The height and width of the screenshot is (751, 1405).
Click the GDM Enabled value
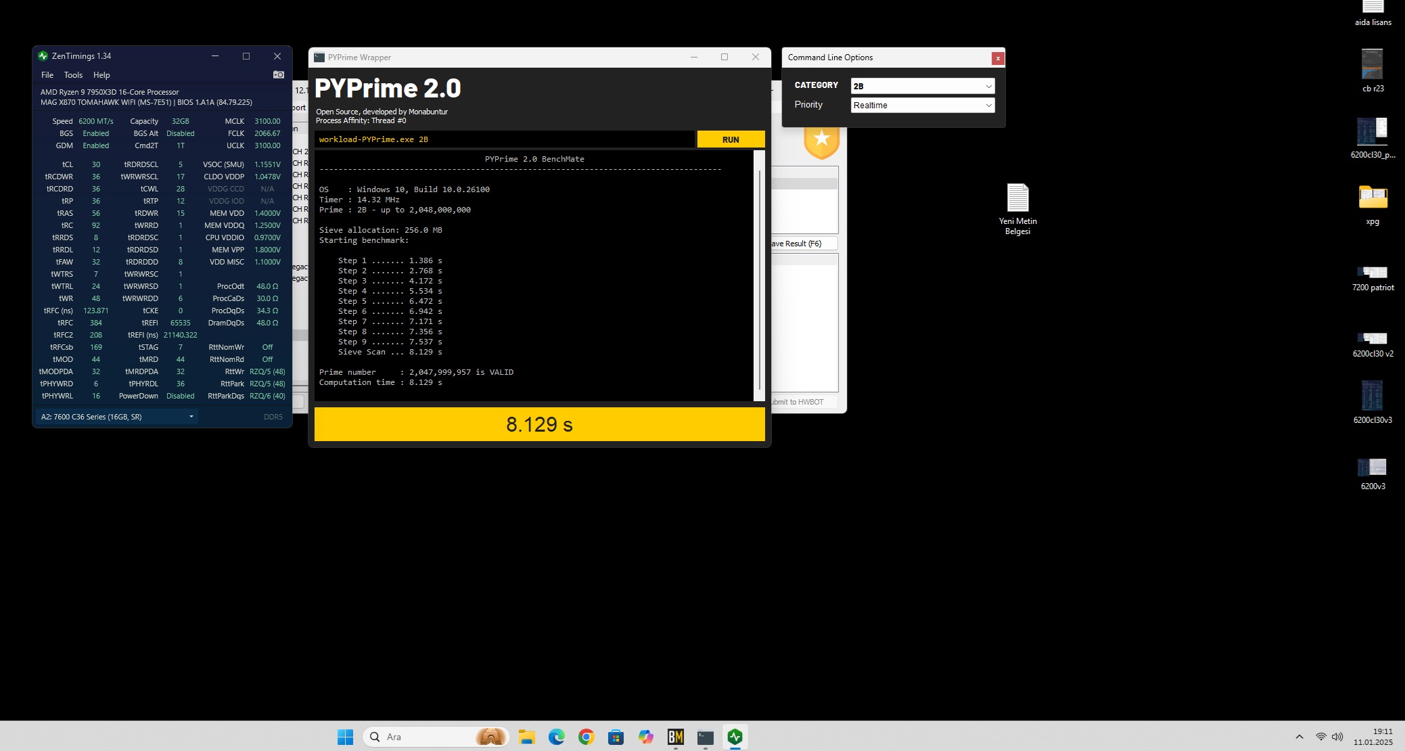point(96,145)
